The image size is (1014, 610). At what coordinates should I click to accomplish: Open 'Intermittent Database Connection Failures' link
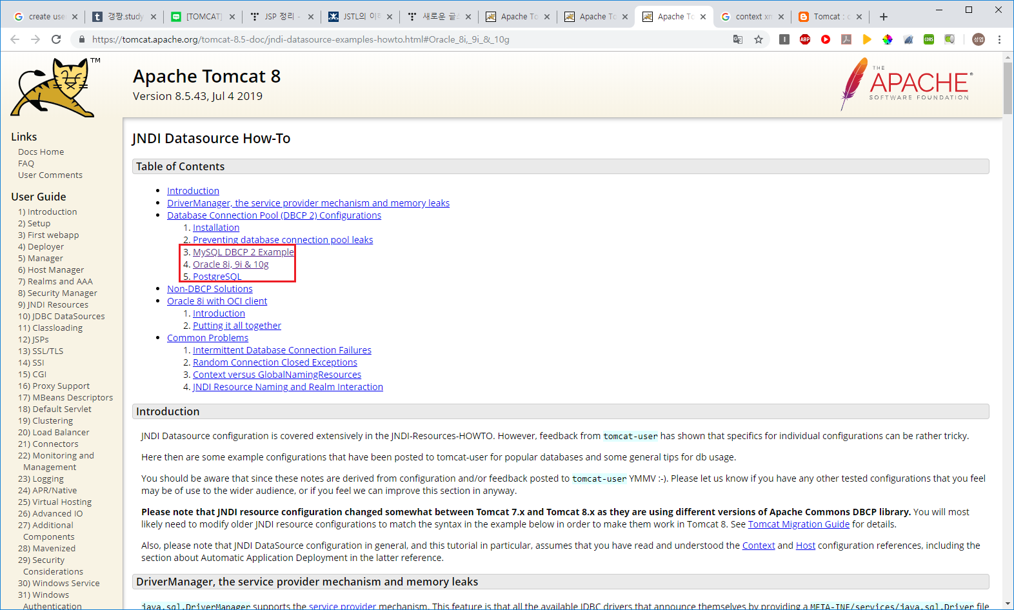click(x=283, y=350)
